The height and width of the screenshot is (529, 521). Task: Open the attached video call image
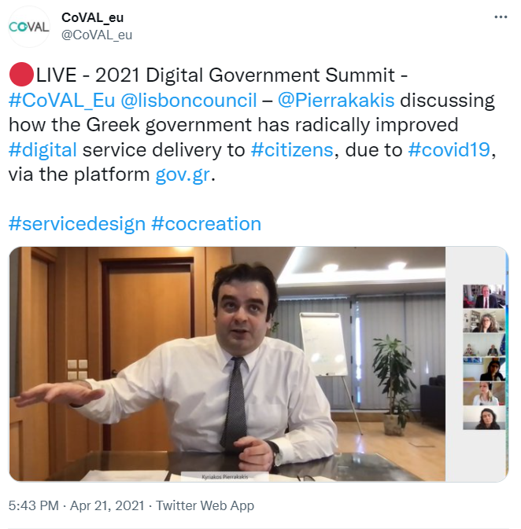258,364
